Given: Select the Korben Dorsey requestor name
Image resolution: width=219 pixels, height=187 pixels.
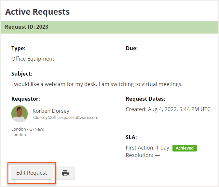Looking at the screenshot, I should click(x=51, y=111).
